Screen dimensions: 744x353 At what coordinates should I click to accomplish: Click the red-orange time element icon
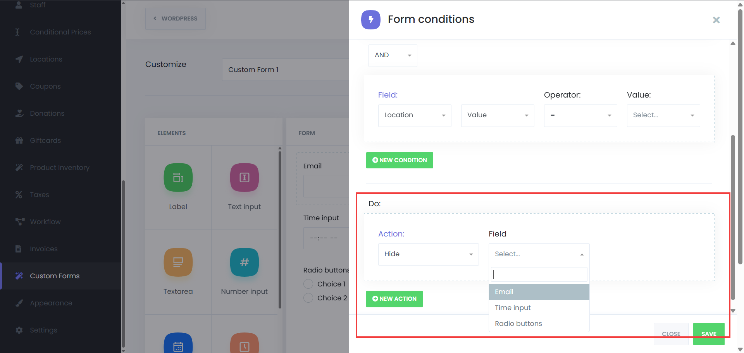click(x=244, y=344)
